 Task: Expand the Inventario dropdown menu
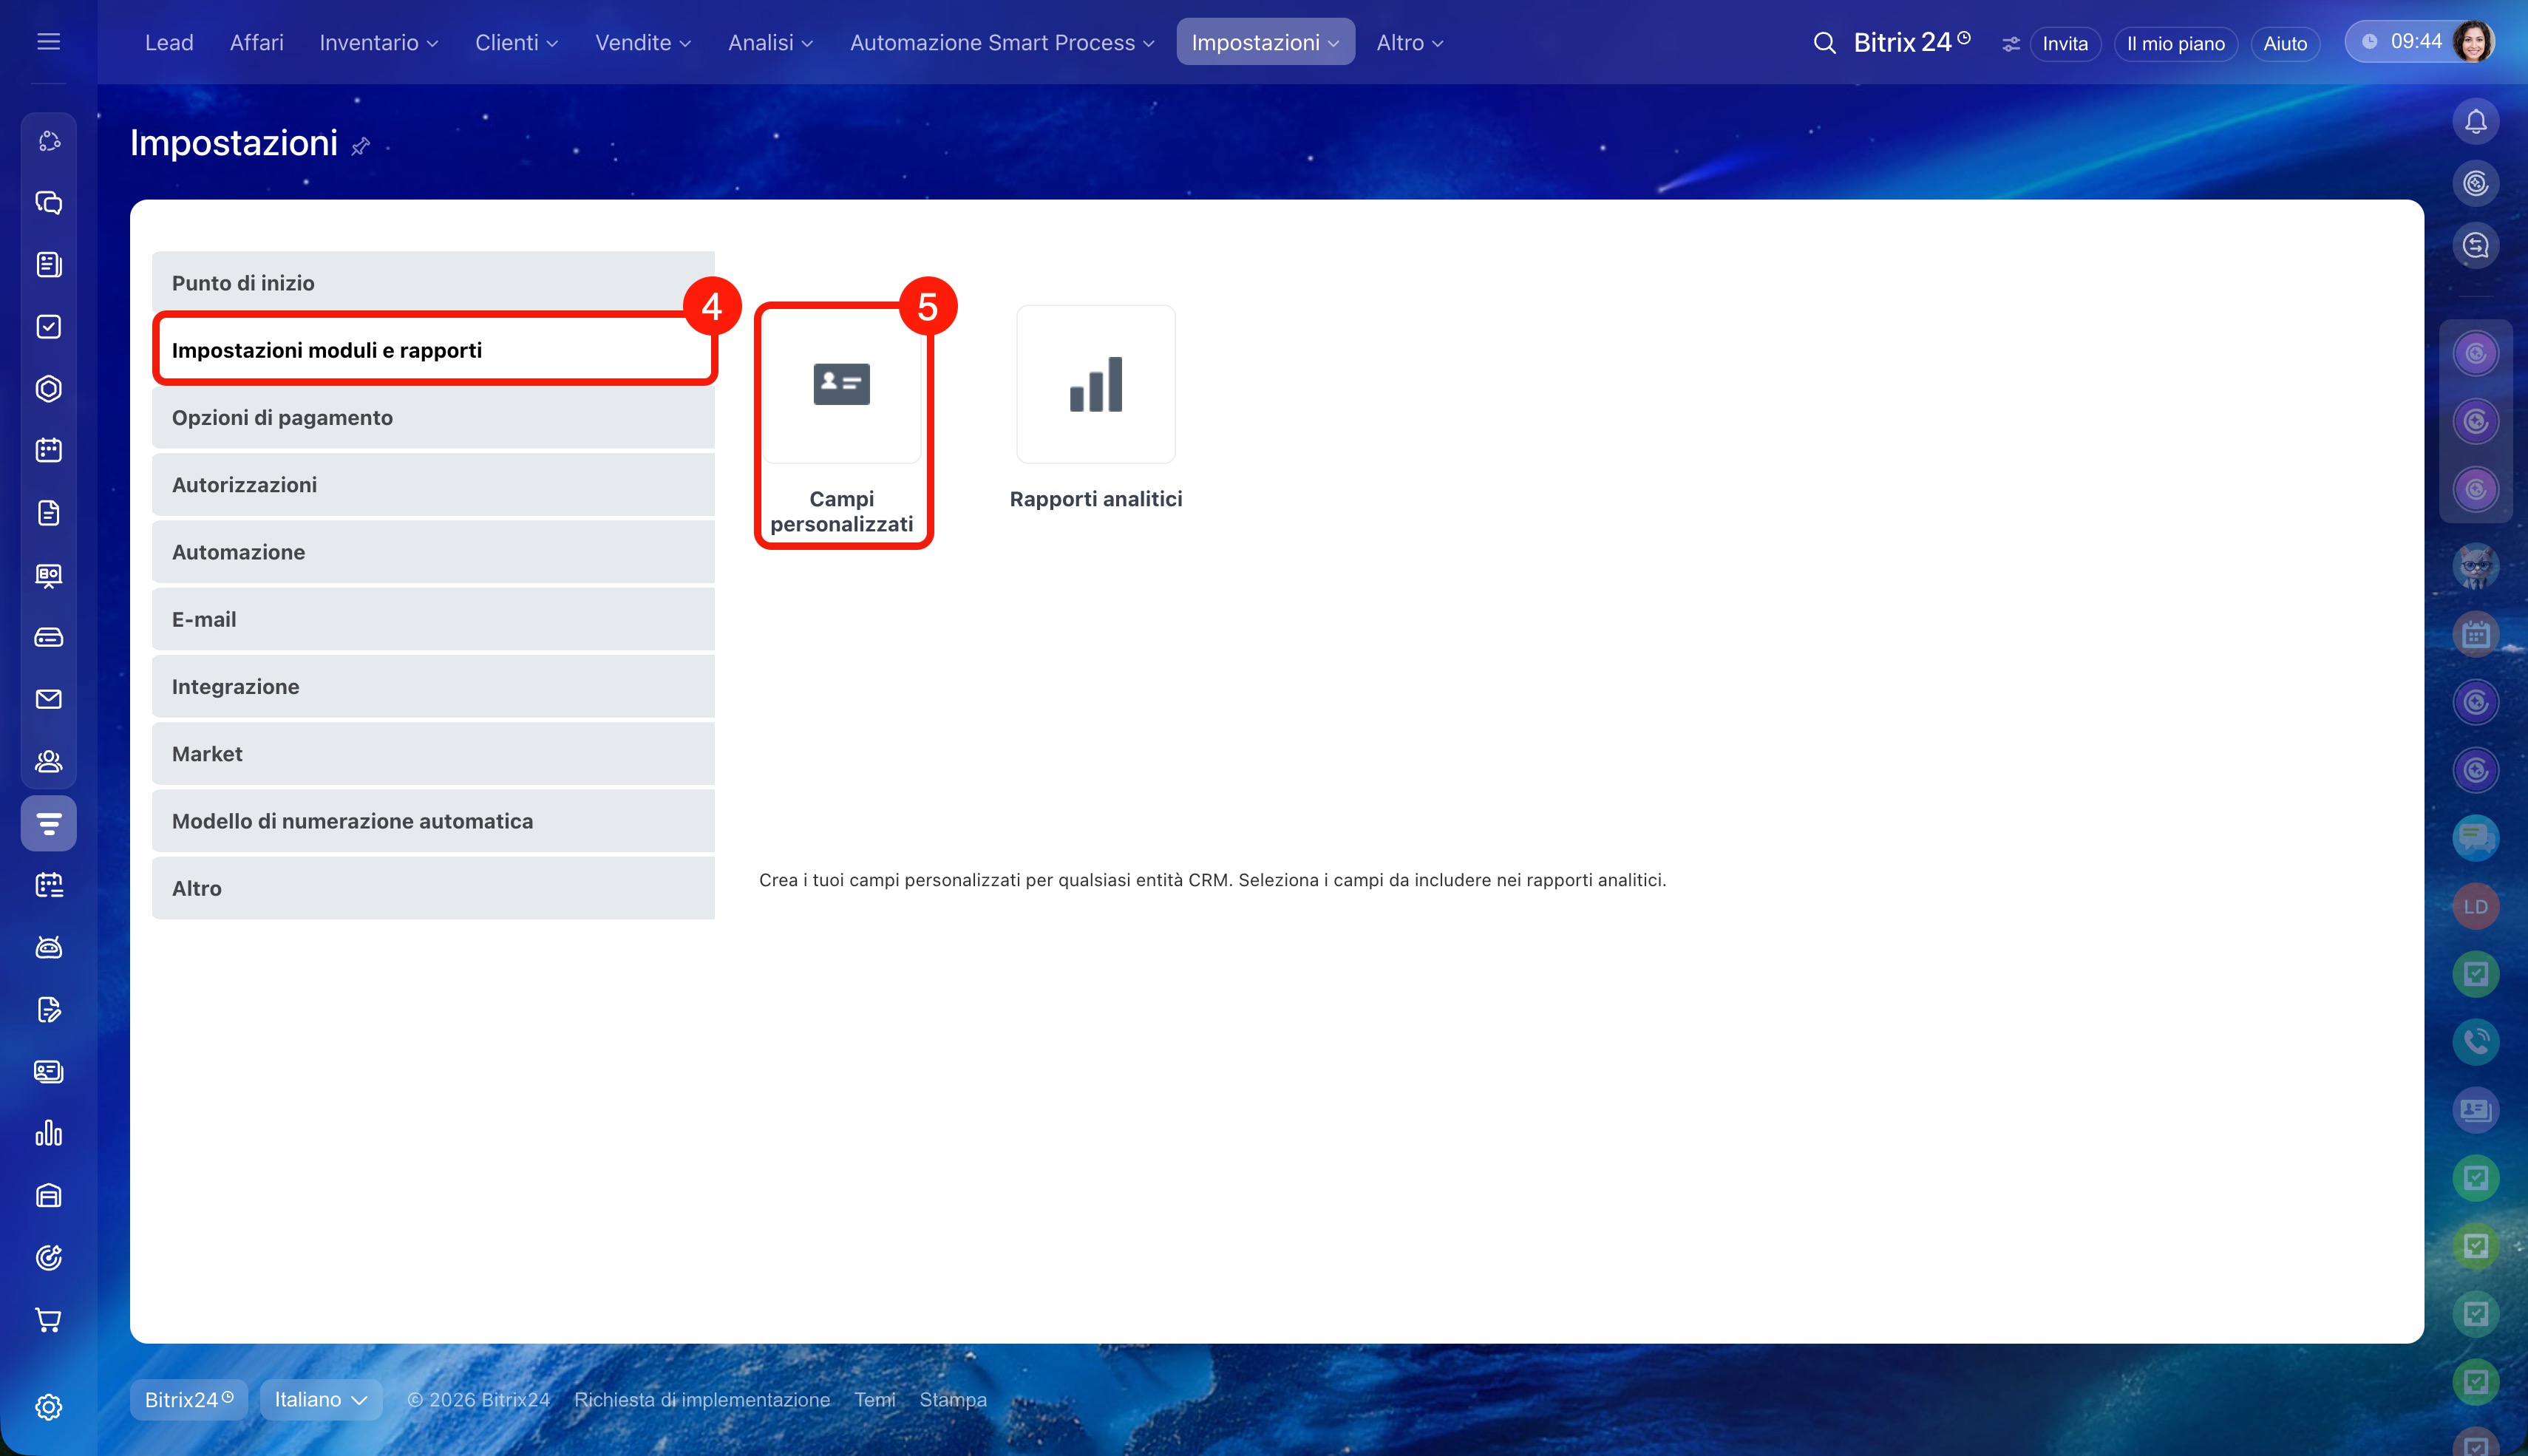click(x=378, y=43)
